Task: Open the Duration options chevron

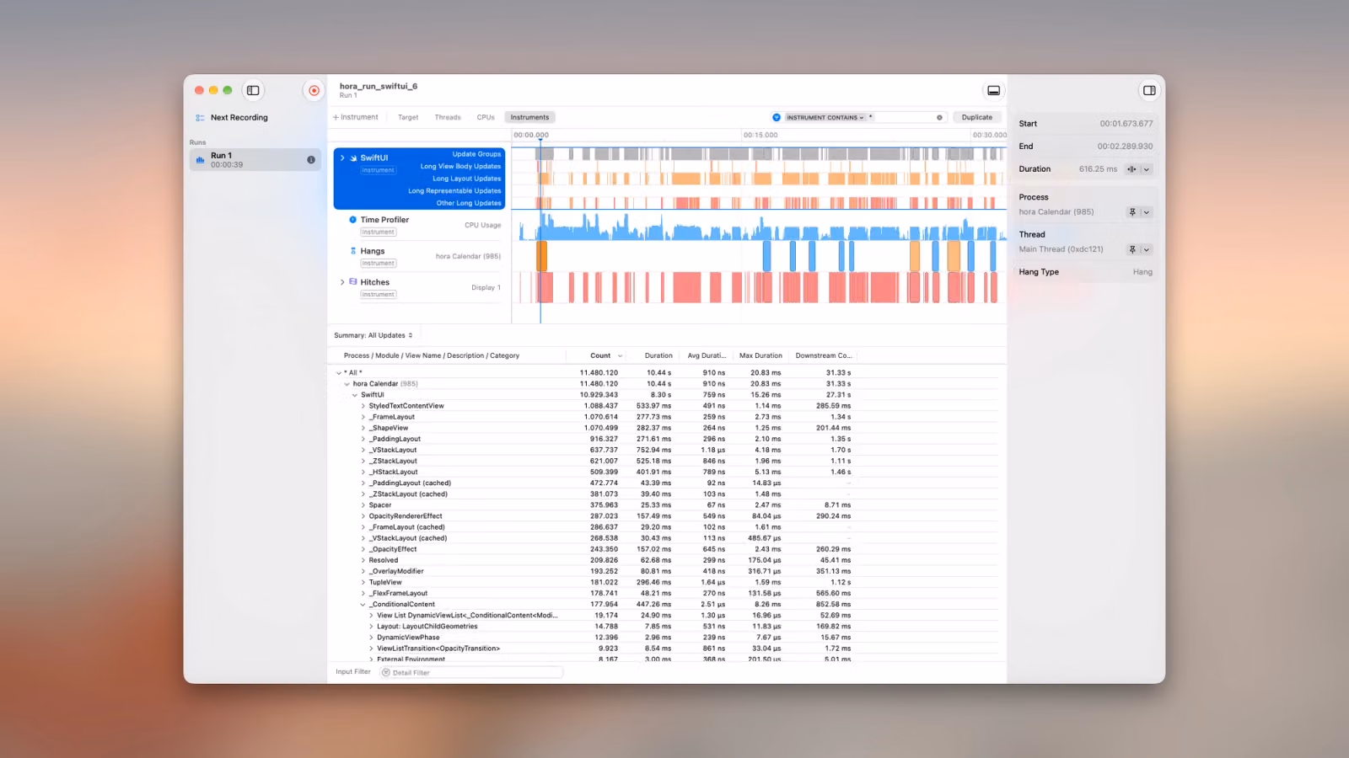Action: (1147, 169)
